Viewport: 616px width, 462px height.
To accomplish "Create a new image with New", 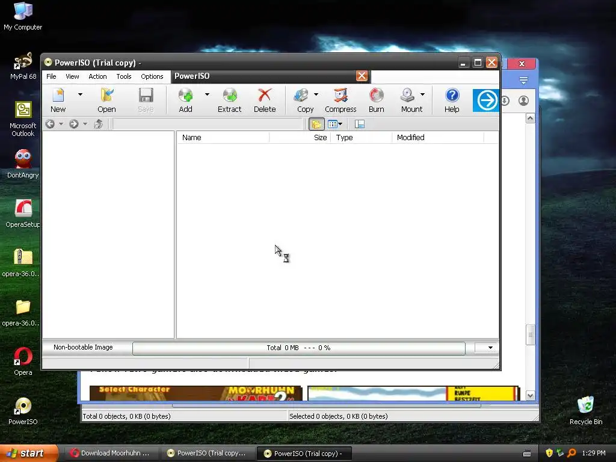I will 58,100.
